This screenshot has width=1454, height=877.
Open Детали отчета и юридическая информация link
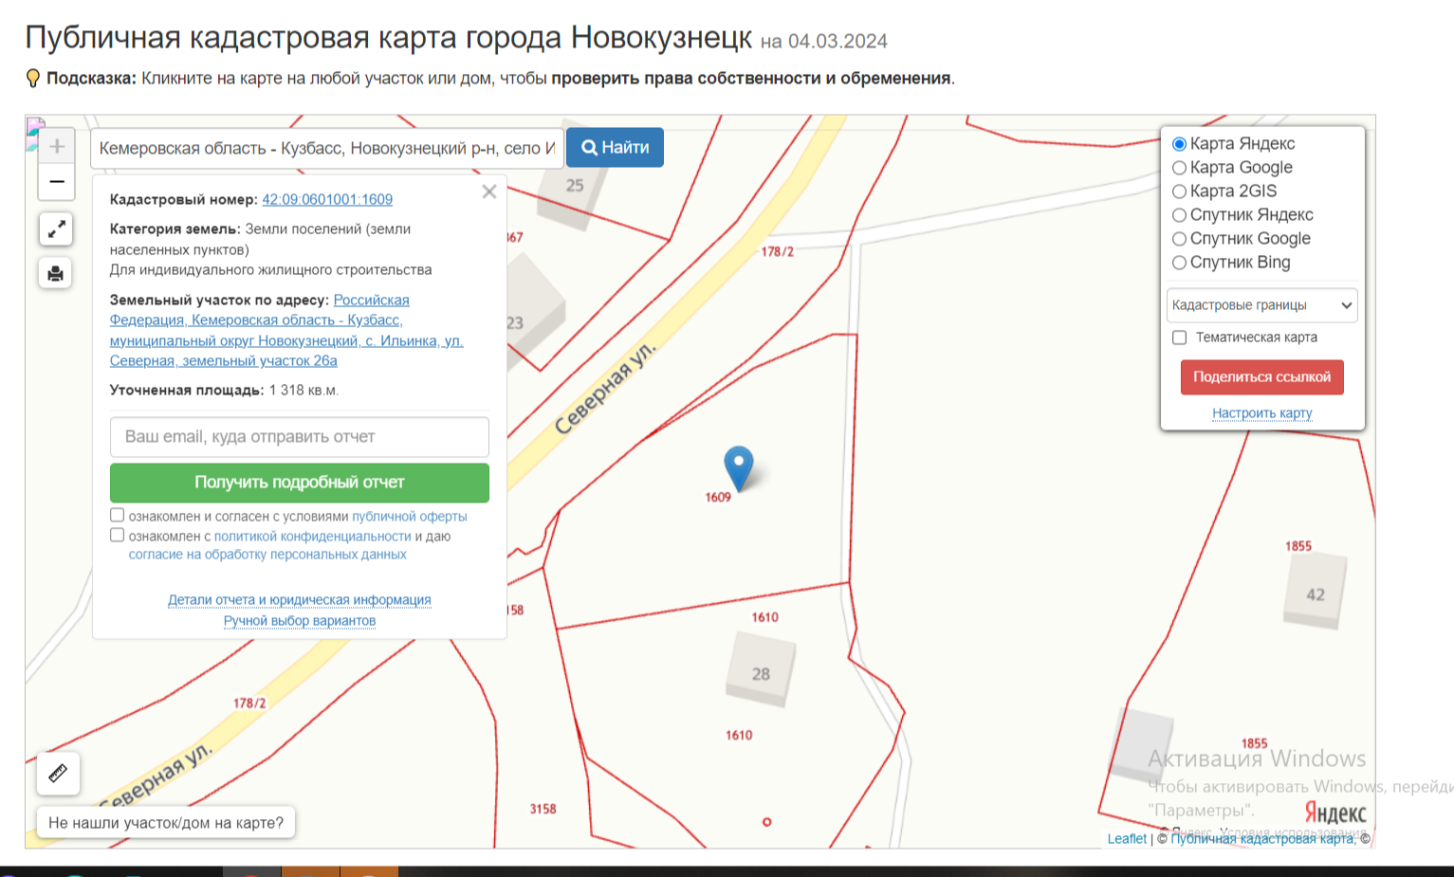300,600
